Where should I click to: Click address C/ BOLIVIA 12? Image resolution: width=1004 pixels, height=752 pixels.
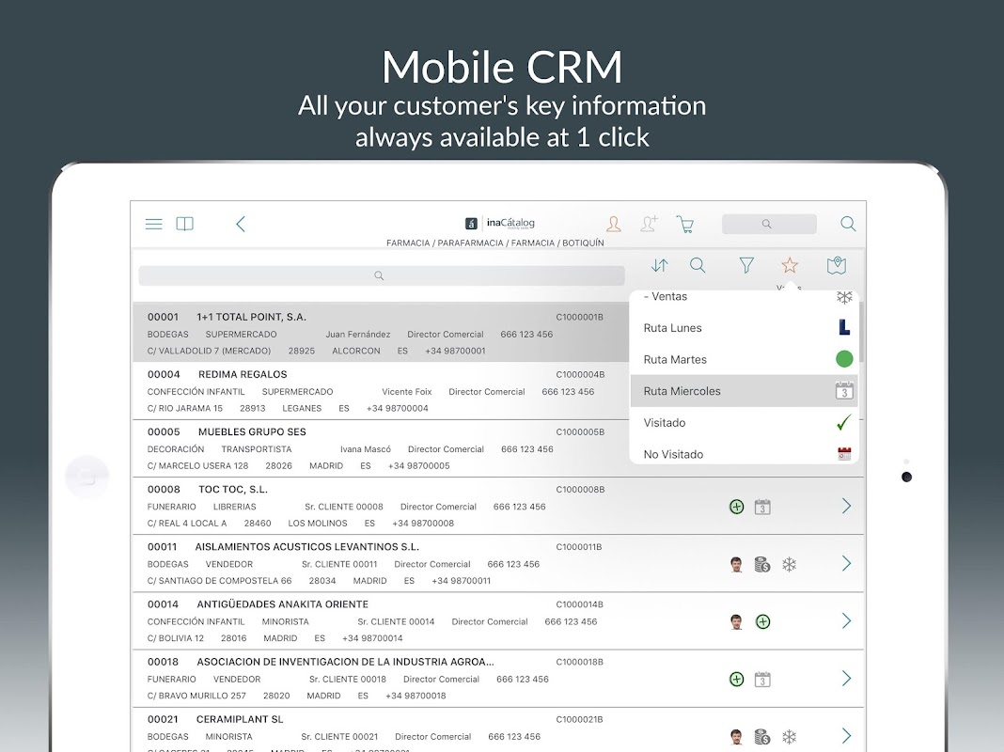[176, 638]
